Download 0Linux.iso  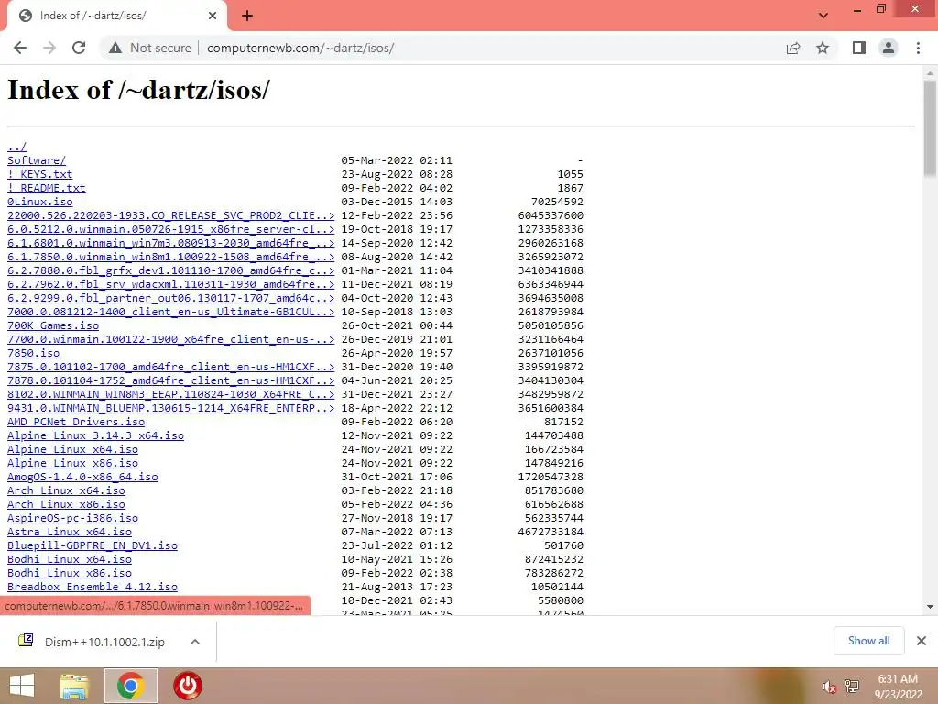click(40, 202)
